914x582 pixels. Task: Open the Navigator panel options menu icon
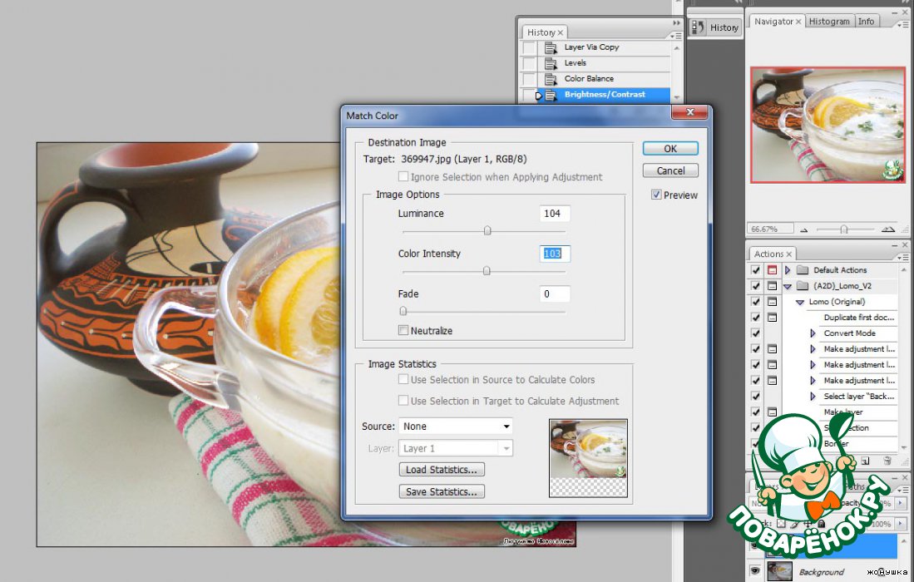903,25
